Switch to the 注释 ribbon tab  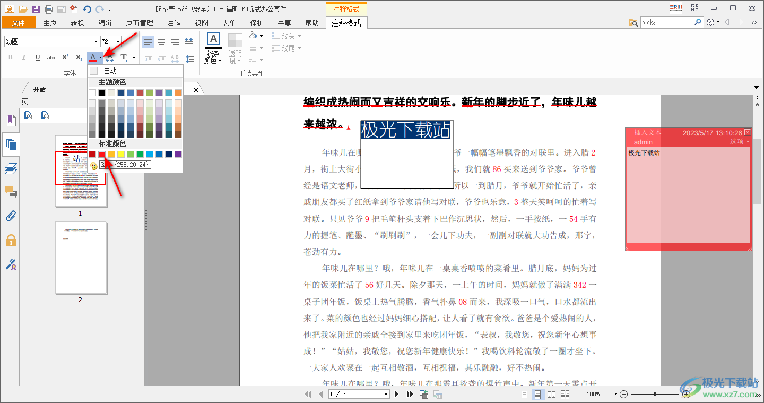tap(174, 23)
